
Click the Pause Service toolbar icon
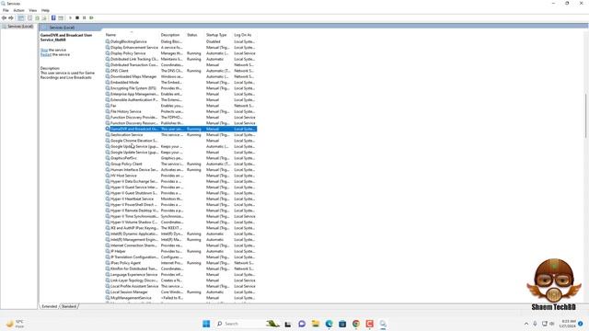pyautogui.click(x=84, y=18)
